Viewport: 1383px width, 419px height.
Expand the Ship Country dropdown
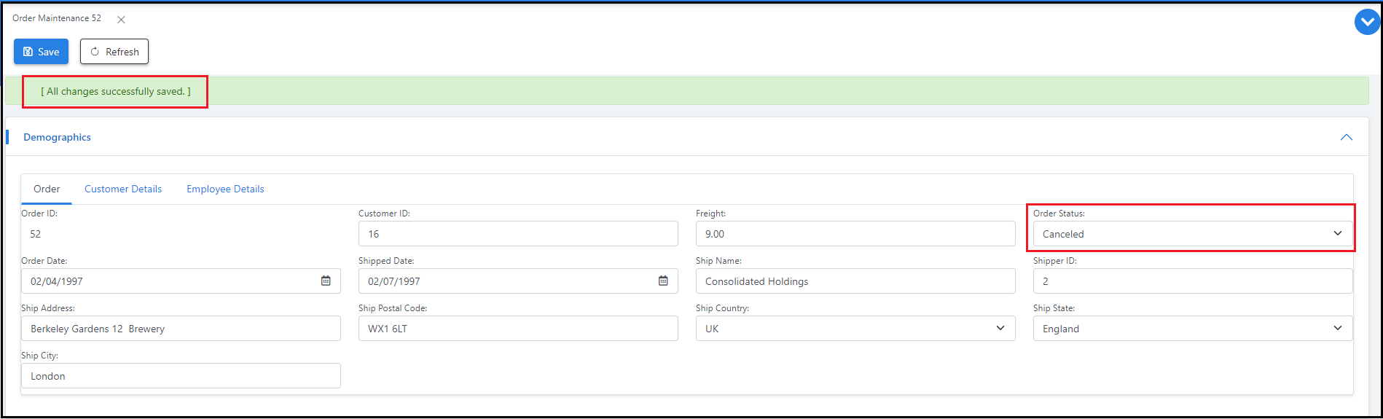[855, 329]
